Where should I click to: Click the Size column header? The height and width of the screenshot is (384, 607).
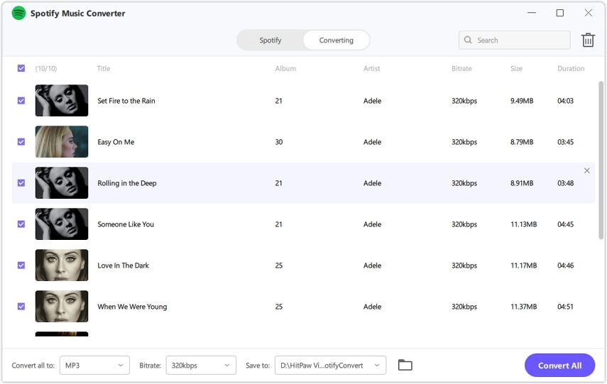[516, 69]
